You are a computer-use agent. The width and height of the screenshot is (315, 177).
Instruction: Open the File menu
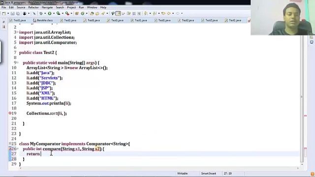point(3,7)
